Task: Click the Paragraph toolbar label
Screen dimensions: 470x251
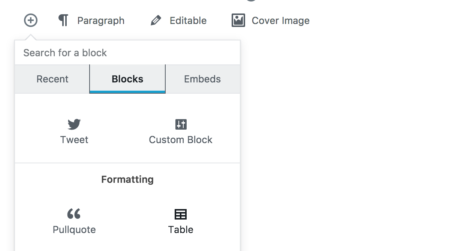Action: pos(100,21)
